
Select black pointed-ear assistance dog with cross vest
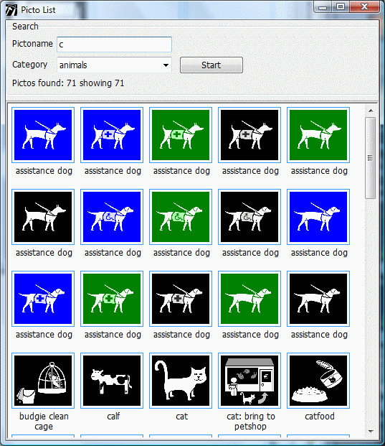[x=249, y=135]
